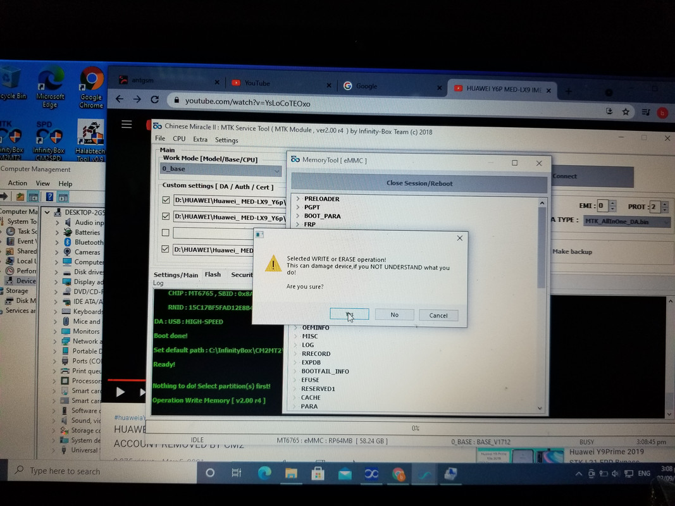Toggle the first DA path checkbox
Viewport: 675px width, 506px height.
[x=166, y=200]
